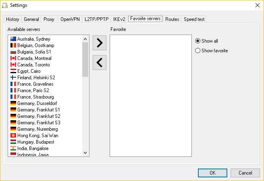Confirm settings with the OK button
The height and width of the screenshot is (181, 264).
(212, 173)
